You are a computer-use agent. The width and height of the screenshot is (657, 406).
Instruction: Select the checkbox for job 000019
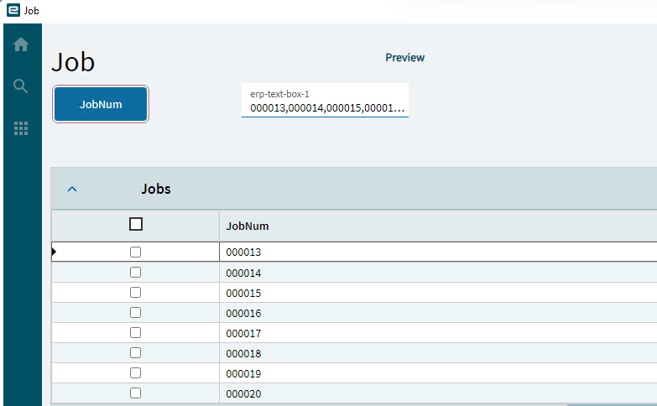136,373
